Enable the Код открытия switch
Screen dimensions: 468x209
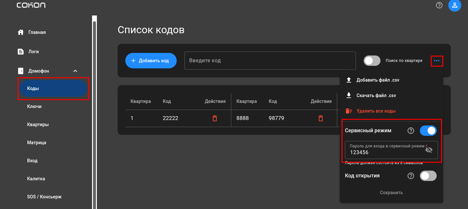428,176
